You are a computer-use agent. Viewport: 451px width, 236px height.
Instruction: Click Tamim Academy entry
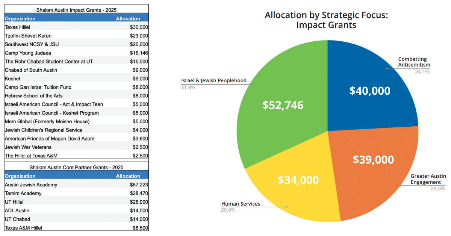click(x=23, y=194)
